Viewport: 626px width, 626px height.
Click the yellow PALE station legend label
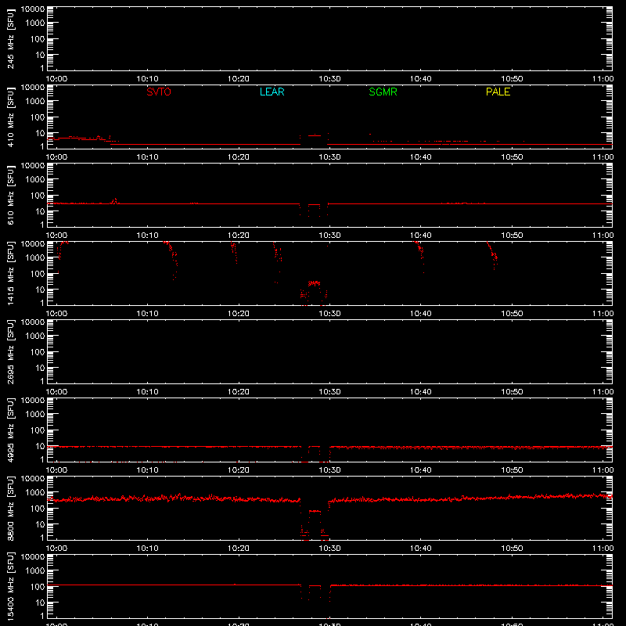[498, 92]
